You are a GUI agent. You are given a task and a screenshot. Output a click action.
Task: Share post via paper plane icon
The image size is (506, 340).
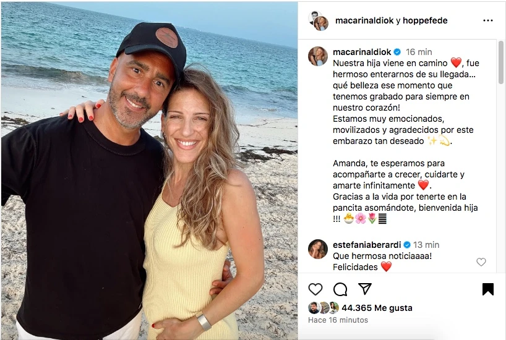[365, 289]
